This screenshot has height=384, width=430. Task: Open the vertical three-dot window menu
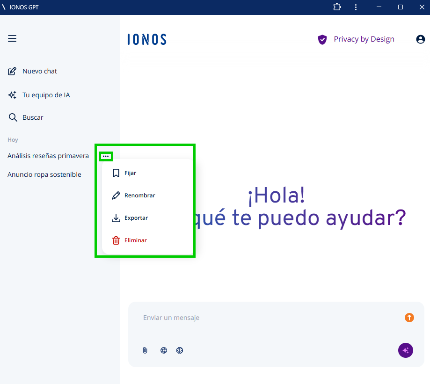pos(356,7)
